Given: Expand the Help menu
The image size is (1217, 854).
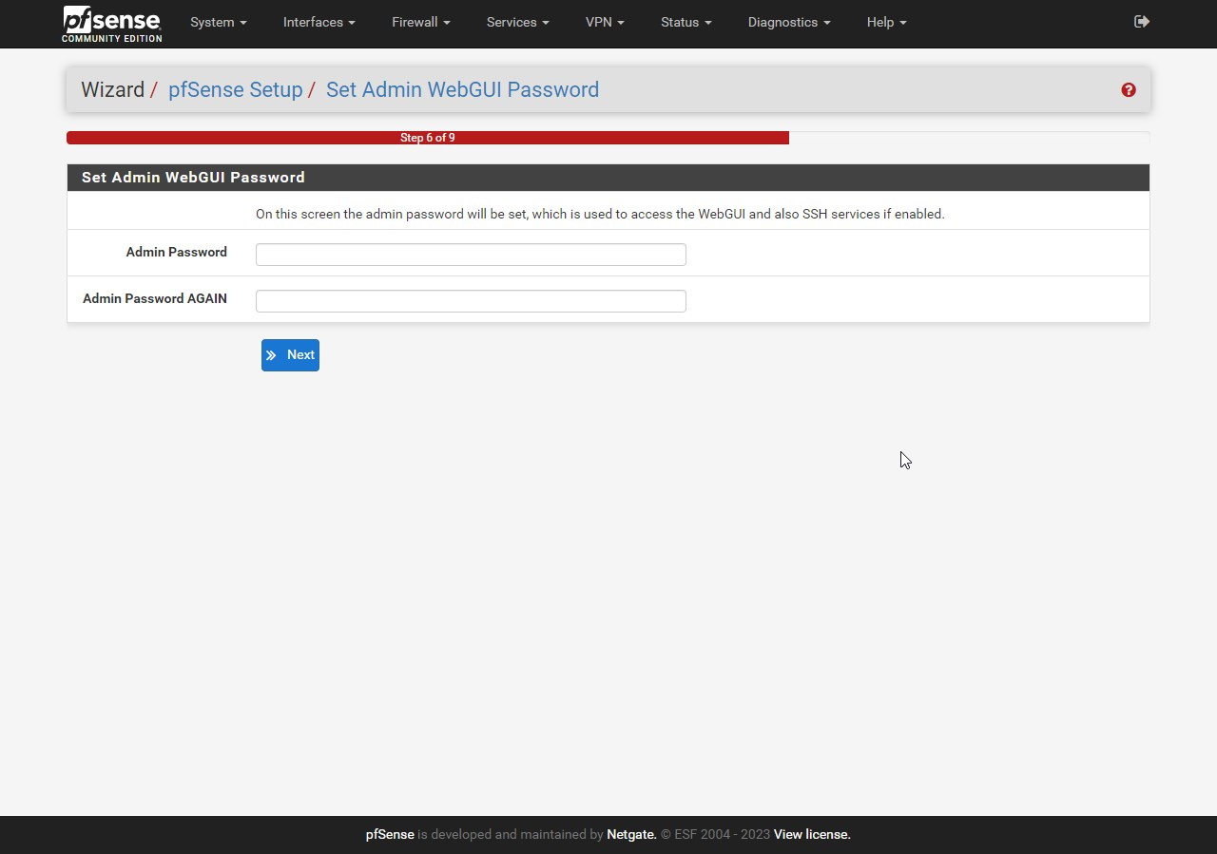Looking at the screenshot, I should click(x=887, y=22).
